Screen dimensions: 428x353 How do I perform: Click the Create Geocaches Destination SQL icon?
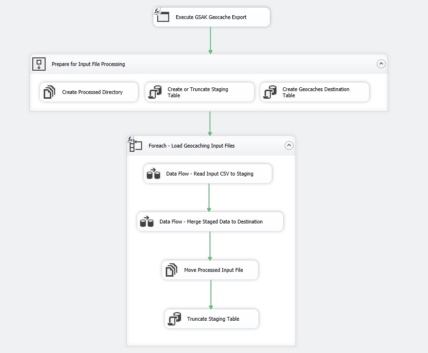click(x=270, y=92)
